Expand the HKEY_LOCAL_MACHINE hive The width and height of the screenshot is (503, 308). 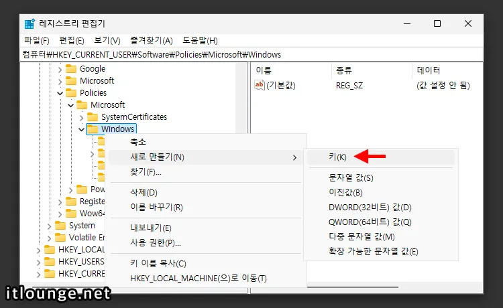tap(38, 250)
